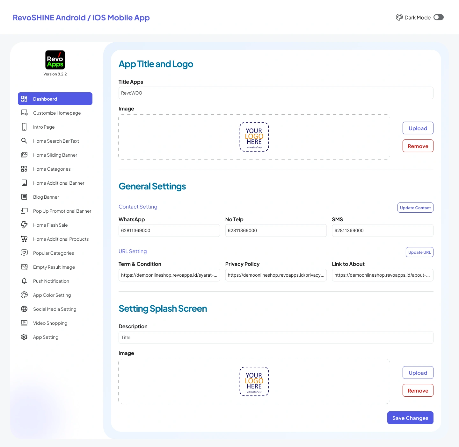Focus the Title Apps input field

point(276,93)
